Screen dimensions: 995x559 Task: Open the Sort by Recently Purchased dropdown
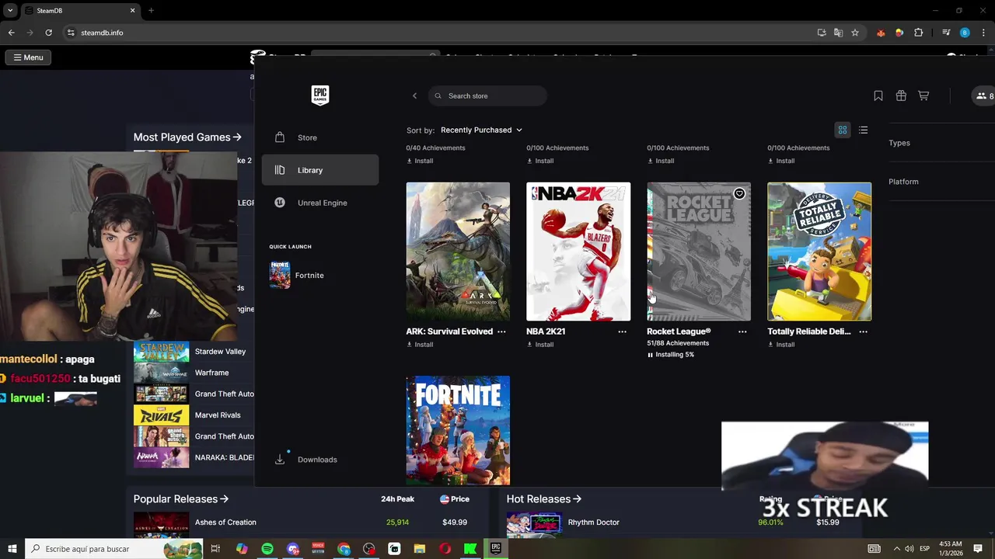[x=481, y=130]
